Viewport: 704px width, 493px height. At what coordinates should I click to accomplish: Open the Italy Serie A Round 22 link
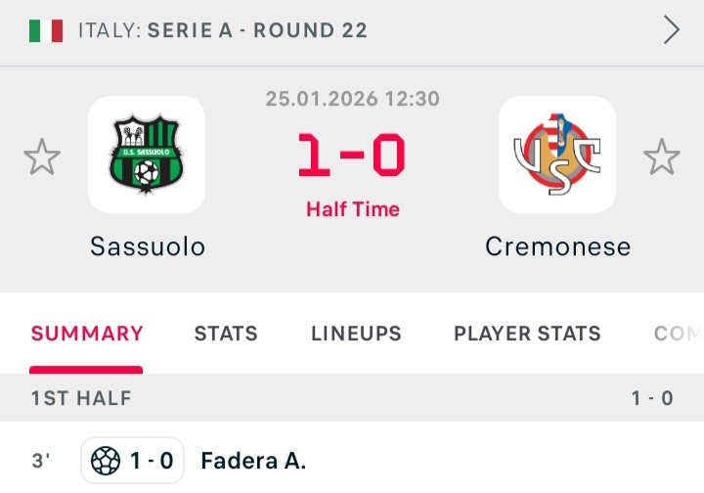point(222,30)
